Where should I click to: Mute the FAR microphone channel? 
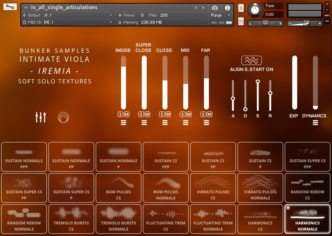tap(209, 114)
